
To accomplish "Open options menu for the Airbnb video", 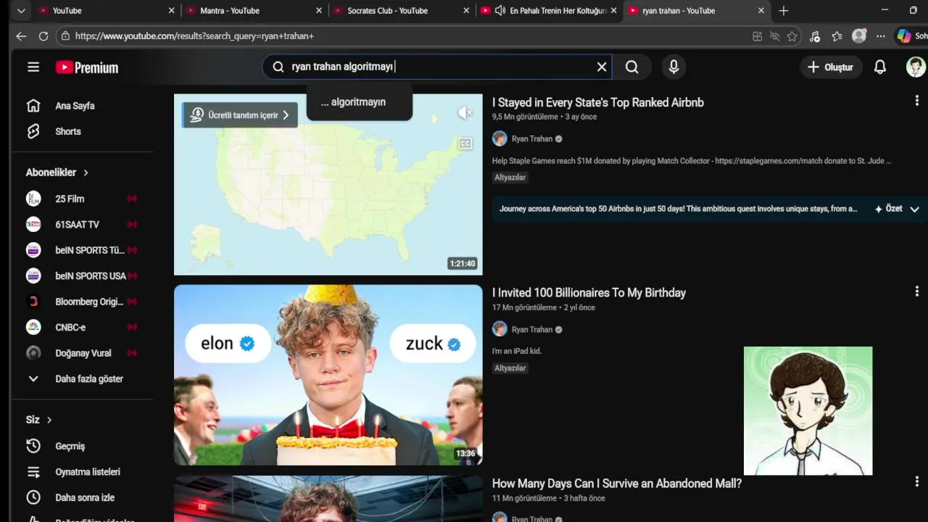I will click(x=916, y=101).
